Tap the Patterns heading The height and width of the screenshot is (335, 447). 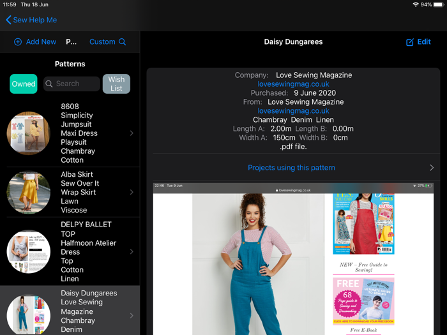click(70, 64)
